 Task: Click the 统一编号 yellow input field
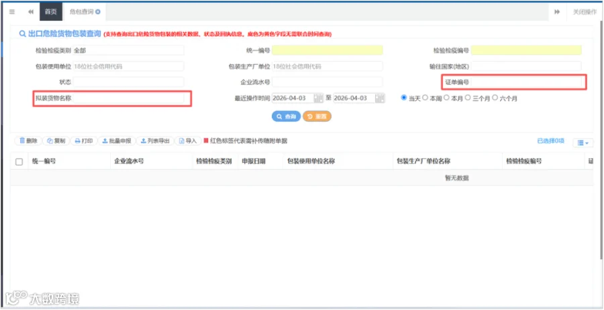[328, 50]
